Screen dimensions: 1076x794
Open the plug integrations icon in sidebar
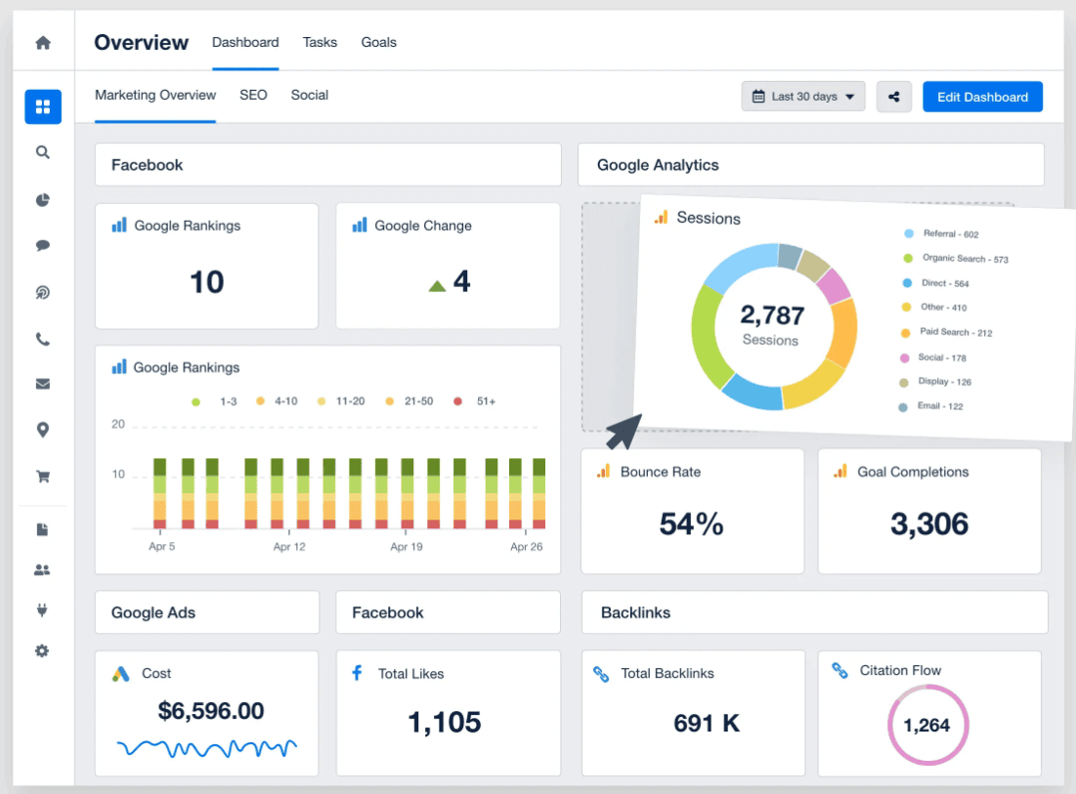coord(43,610)
